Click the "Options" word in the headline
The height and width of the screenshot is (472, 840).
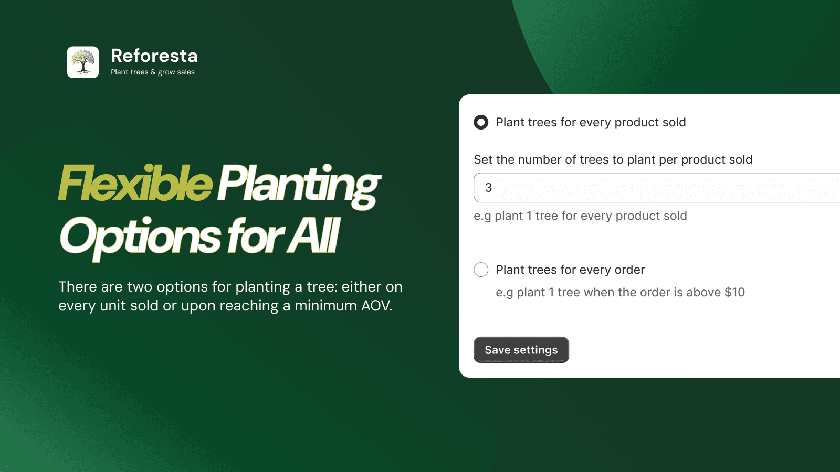point(141,237)
